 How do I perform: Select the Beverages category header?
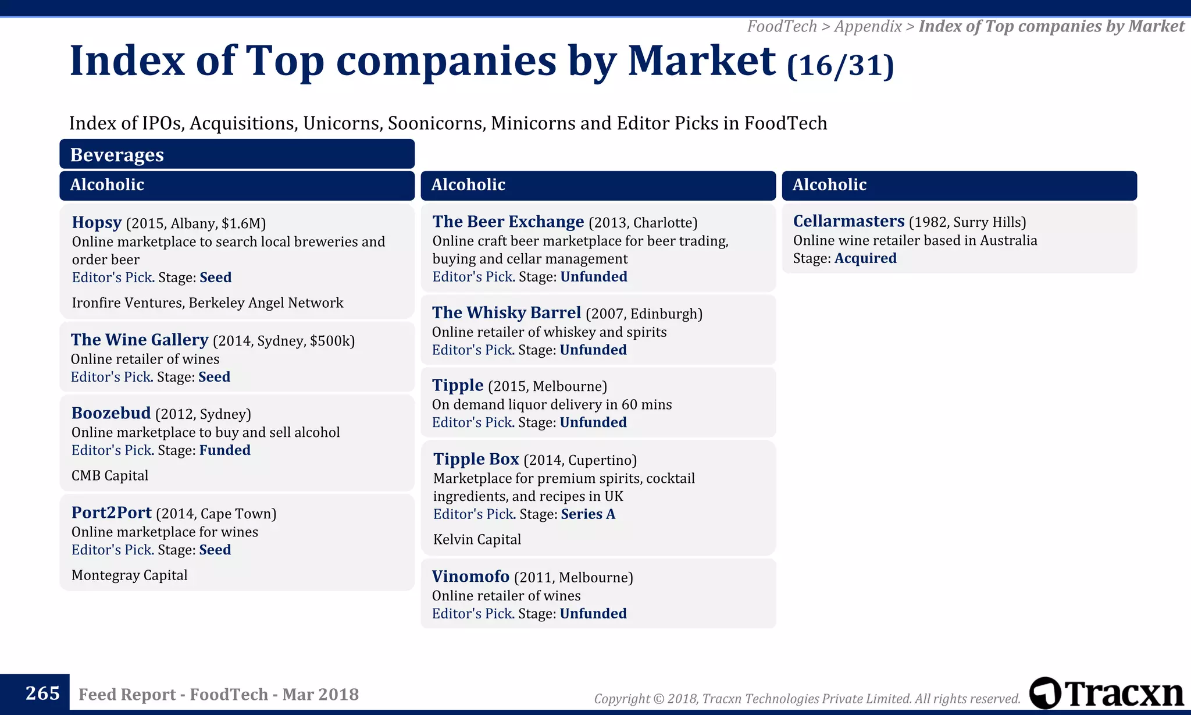tap(237, 154)
